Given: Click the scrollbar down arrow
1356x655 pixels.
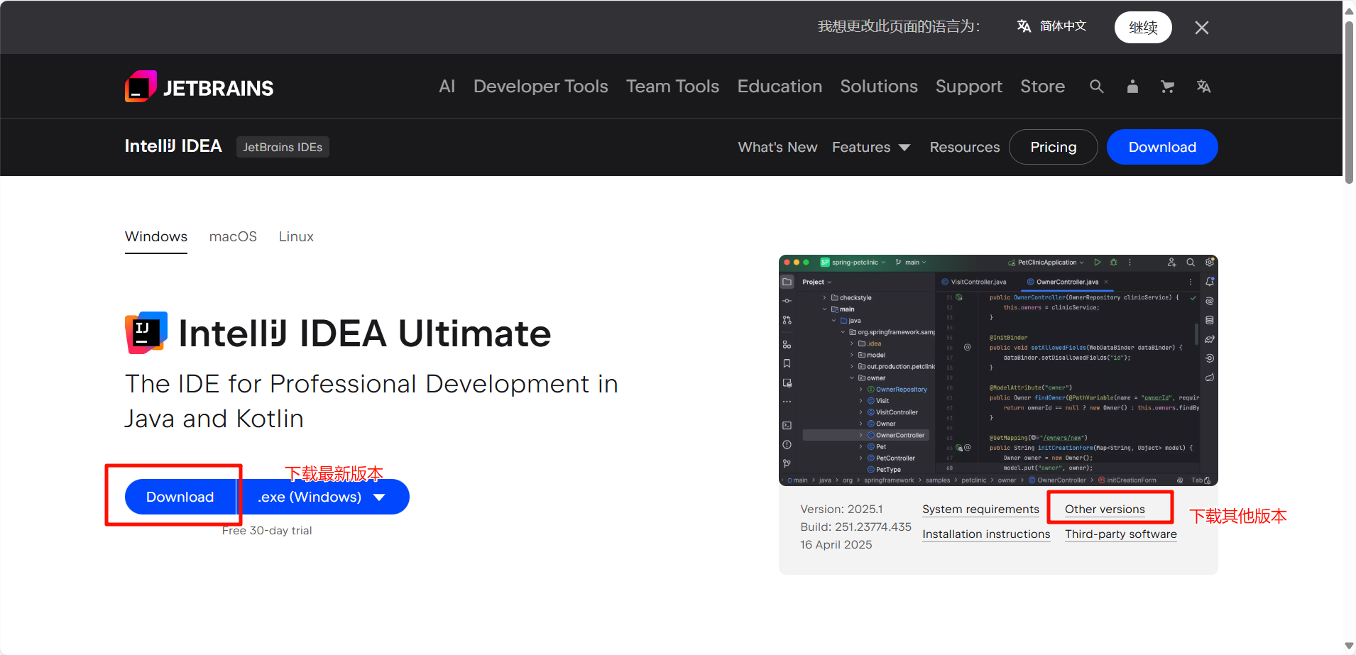Looking at the screenshot, I should [1349, 646].
